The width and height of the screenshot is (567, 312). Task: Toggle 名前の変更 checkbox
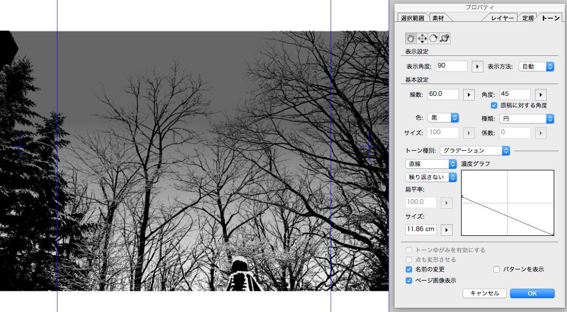[409, 269]
